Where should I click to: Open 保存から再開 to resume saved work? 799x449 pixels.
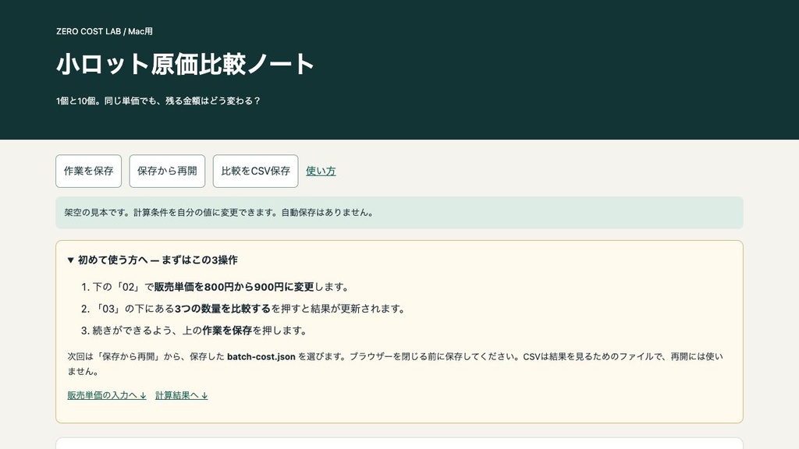[167, 171]
